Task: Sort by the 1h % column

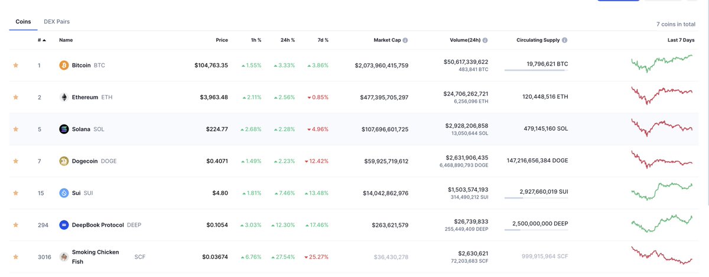Action: tap(255, 40)
